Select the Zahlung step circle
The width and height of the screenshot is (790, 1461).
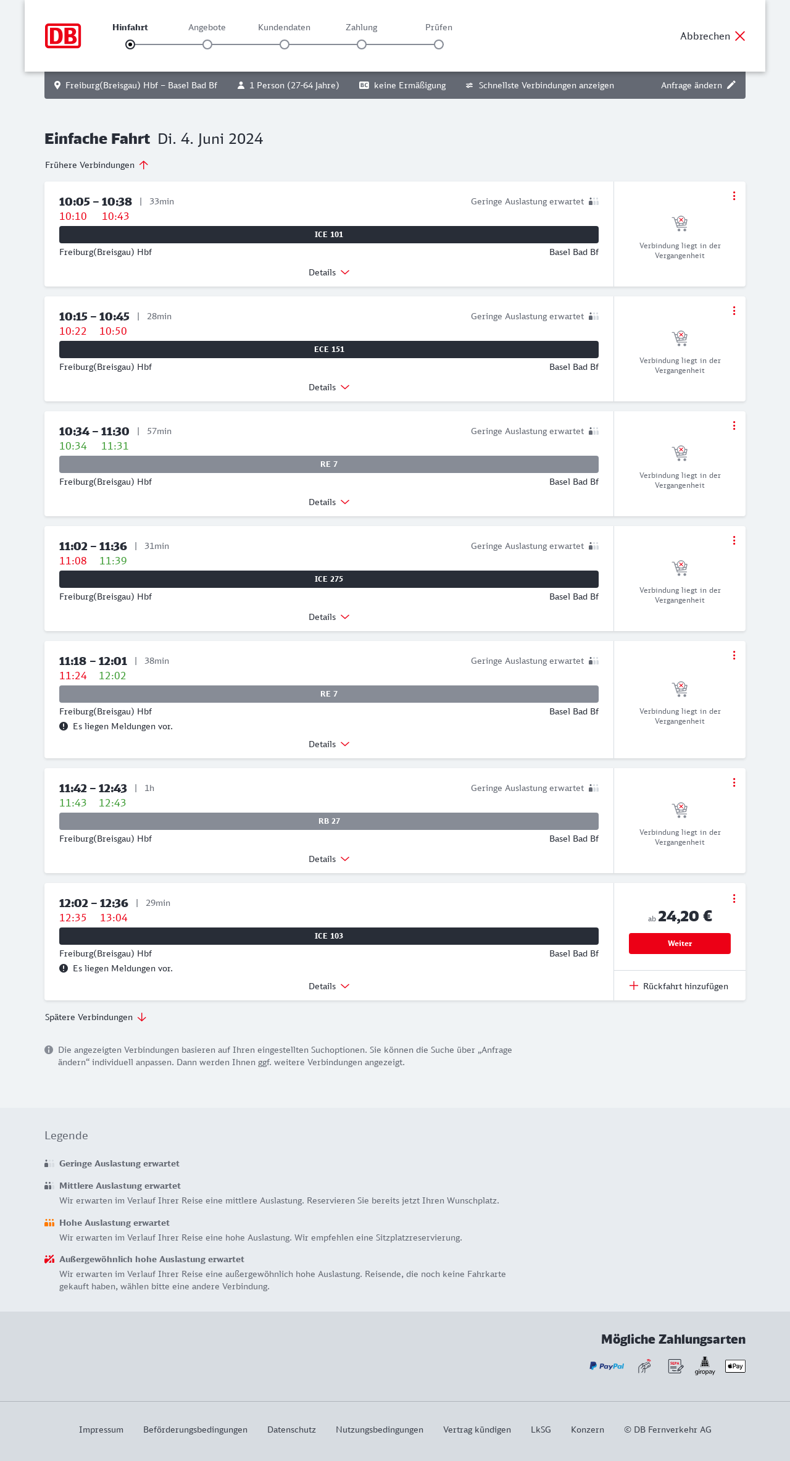tap(362, 44)
